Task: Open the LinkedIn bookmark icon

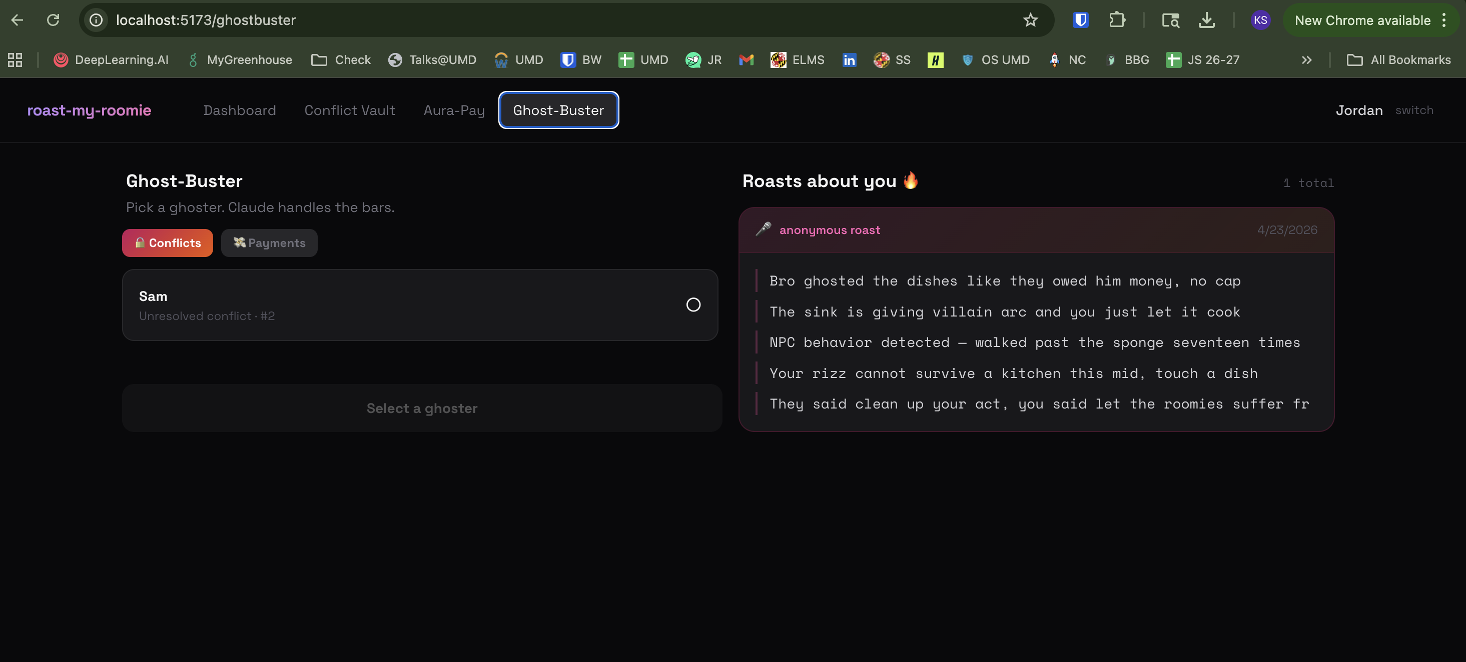Action: pyautogui.click(x=849, y=59)
